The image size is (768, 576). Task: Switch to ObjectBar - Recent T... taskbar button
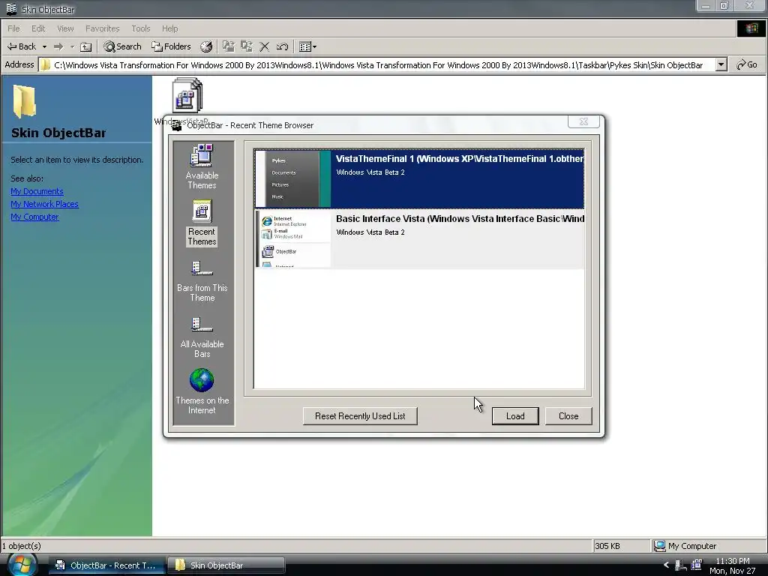click(x=106, y=565)
